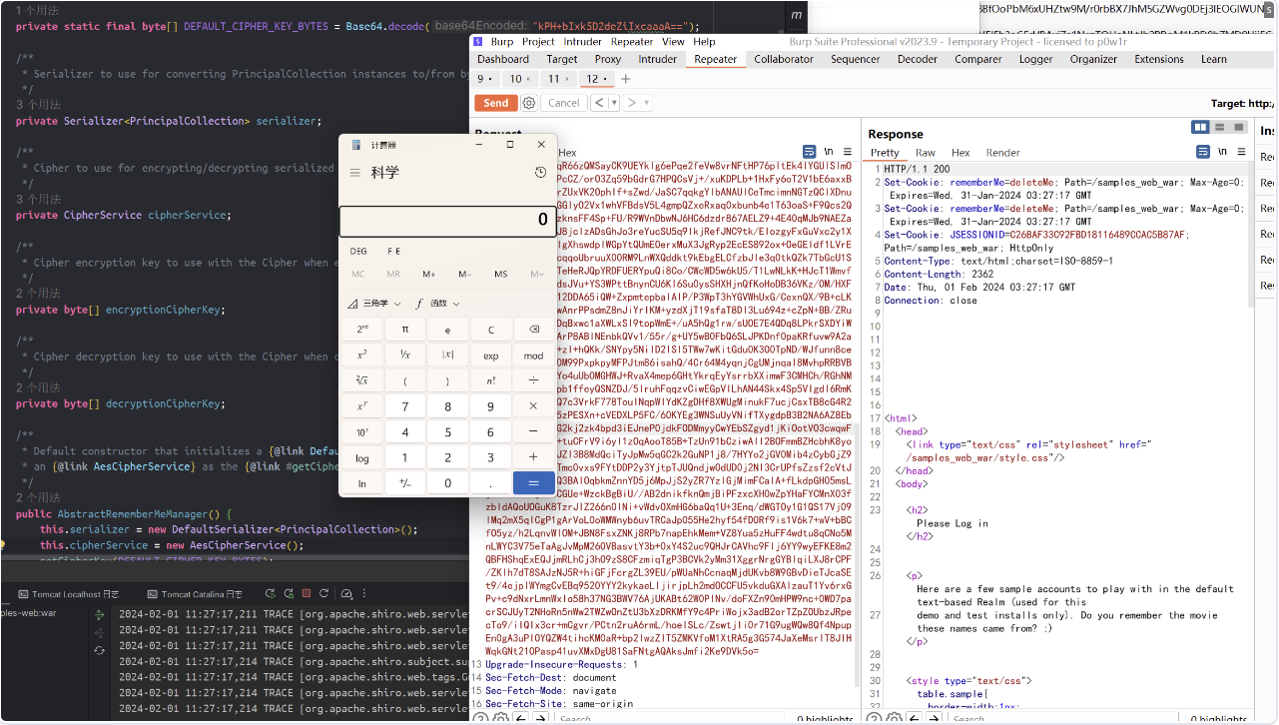This screenshot has height=725, width=1279.
Task: Open Project menu in Burp
Action: (x=538, y=42)
